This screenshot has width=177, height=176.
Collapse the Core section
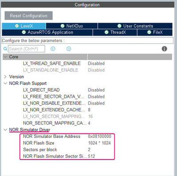(5, 57)
